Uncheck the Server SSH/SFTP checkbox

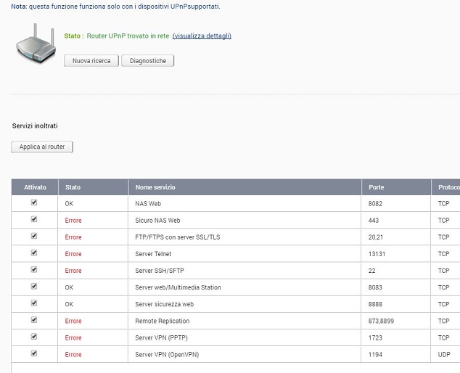pyautogui.click(x=33, y=270)
